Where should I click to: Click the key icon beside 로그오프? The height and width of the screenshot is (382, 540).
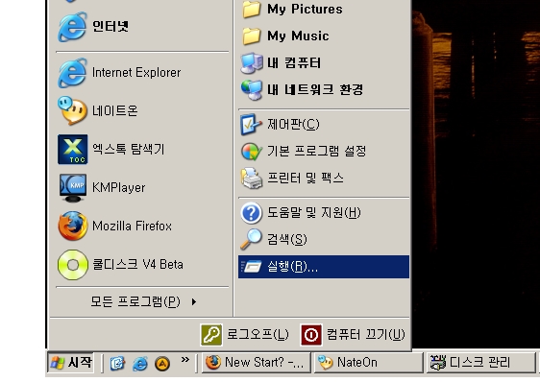coord(211,335)
